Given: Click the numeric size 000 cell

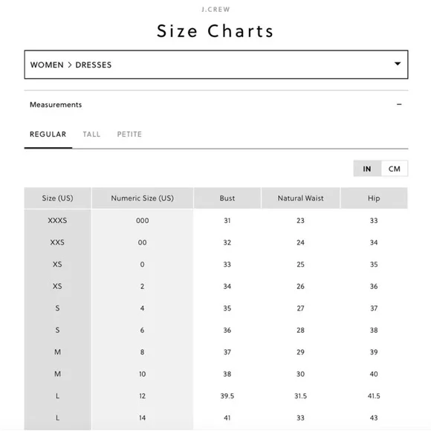Looking at the screenshot, I should 143,221.
